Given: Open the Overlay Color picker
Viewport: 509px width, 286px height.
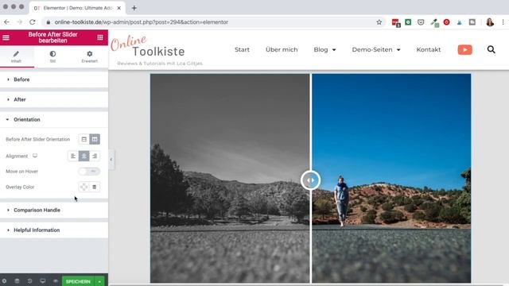Looking at the screenshot, I should coord(84,187).
